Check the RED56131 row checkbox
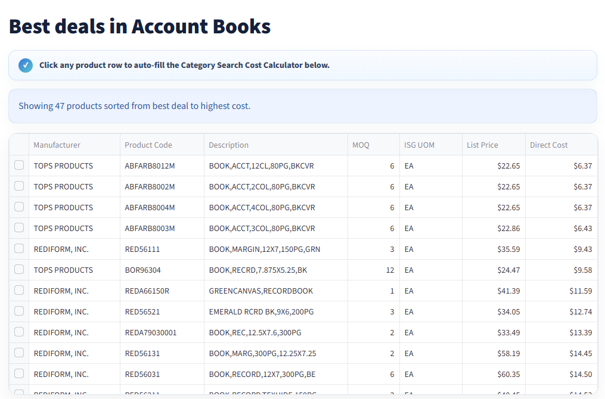The image size is (605, 399). coord(19,353)
